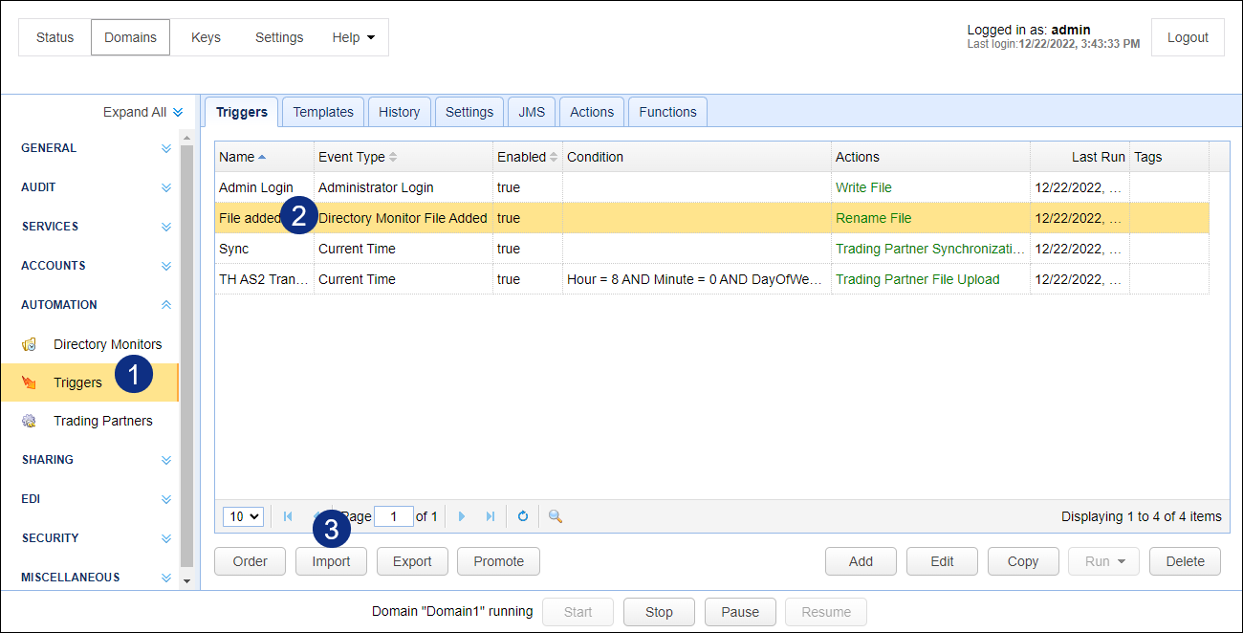
Task: Click the Write File action link
Action: 863,187
